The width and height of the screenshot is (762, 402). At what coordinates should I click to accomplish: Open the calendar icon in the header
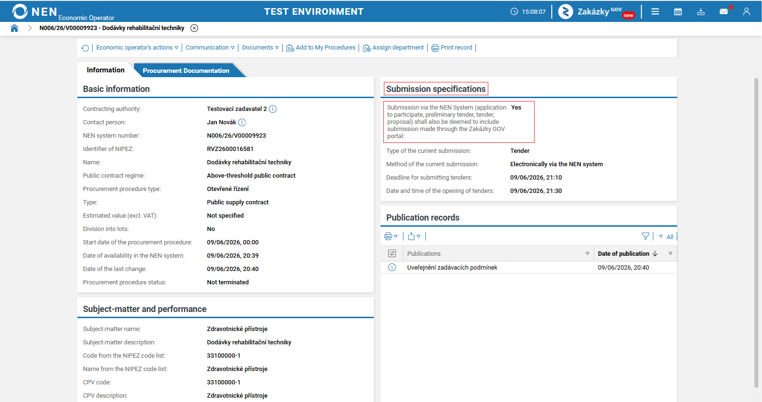pyautogui.click(x=678, y=11)
